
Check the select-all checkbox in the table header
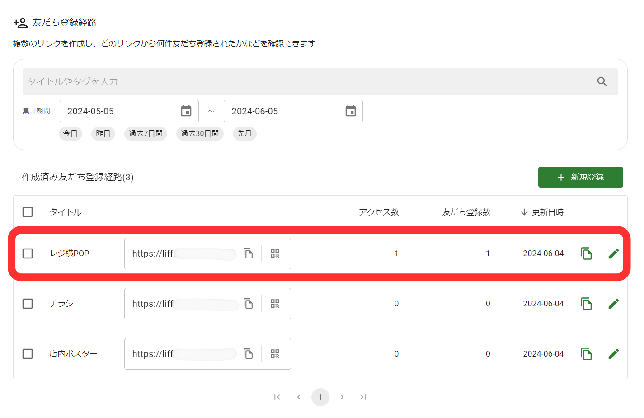pos(28,211)
